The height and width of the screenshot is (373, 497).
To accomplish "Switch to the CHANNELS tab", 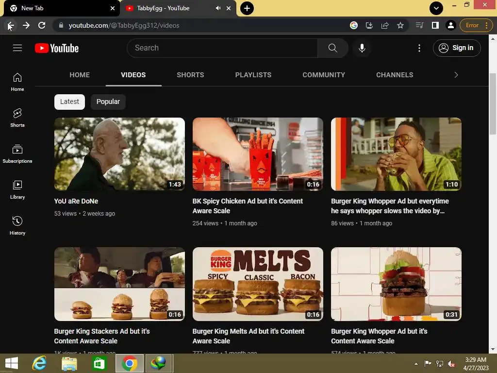I will pyautogui.click(x=395, y=75).
